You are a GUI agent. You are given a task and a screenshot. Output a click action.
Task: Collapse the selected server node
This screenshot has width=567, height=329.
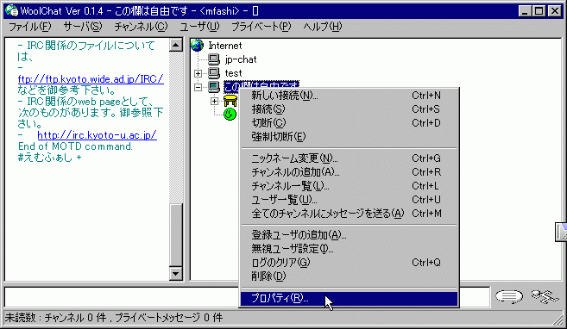pos(198,87)
